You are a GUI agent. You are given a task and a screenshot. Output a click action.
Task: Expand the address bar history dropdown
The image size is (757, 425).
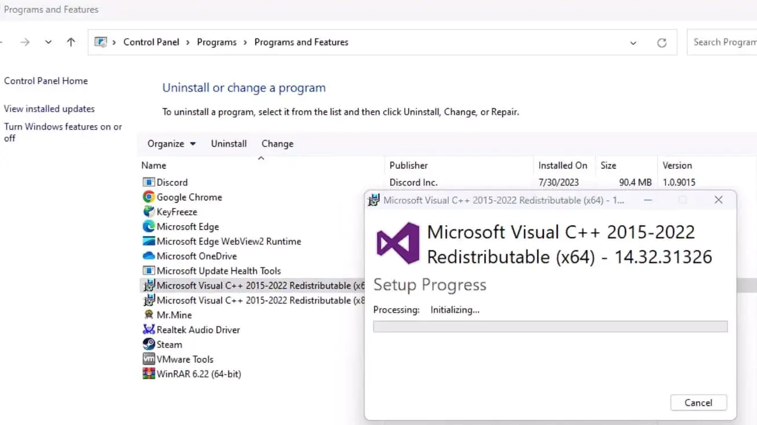(x=633, y=42)
